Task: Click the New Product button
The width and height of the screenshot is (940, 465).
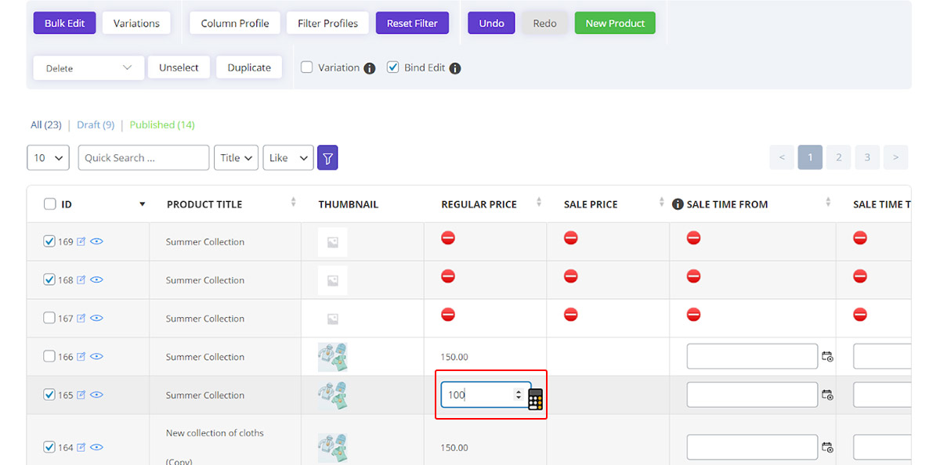Action: [x=615, y=23]
